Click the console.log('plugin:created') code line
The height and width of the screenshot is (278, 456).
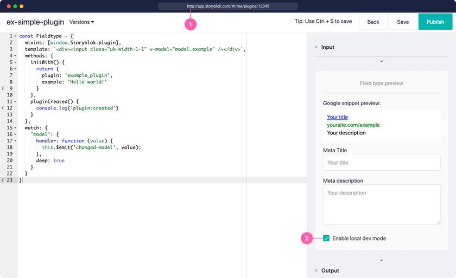[77, 108]
